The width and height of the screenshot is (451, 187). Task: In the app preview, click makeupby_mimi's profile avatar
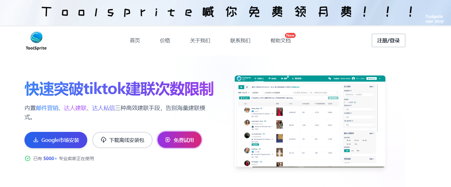[x=247, y=122]
